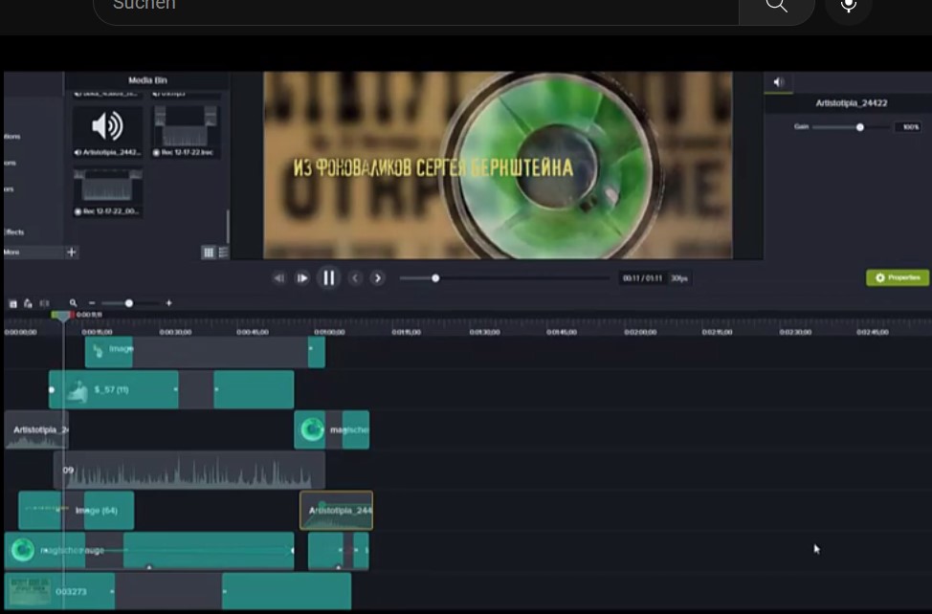Screen dimensions: 932x614
Task: Click the 0:00:30;00 mark on timeline ruler
Action: (175, 333)
